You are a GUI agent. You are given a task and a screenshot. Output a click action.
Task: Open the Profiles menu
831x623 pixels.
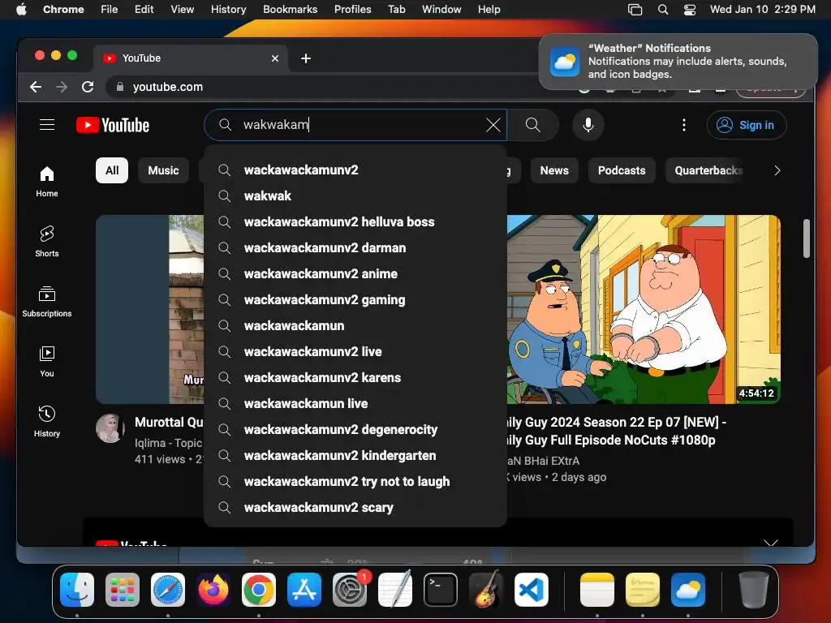point(352,10)
